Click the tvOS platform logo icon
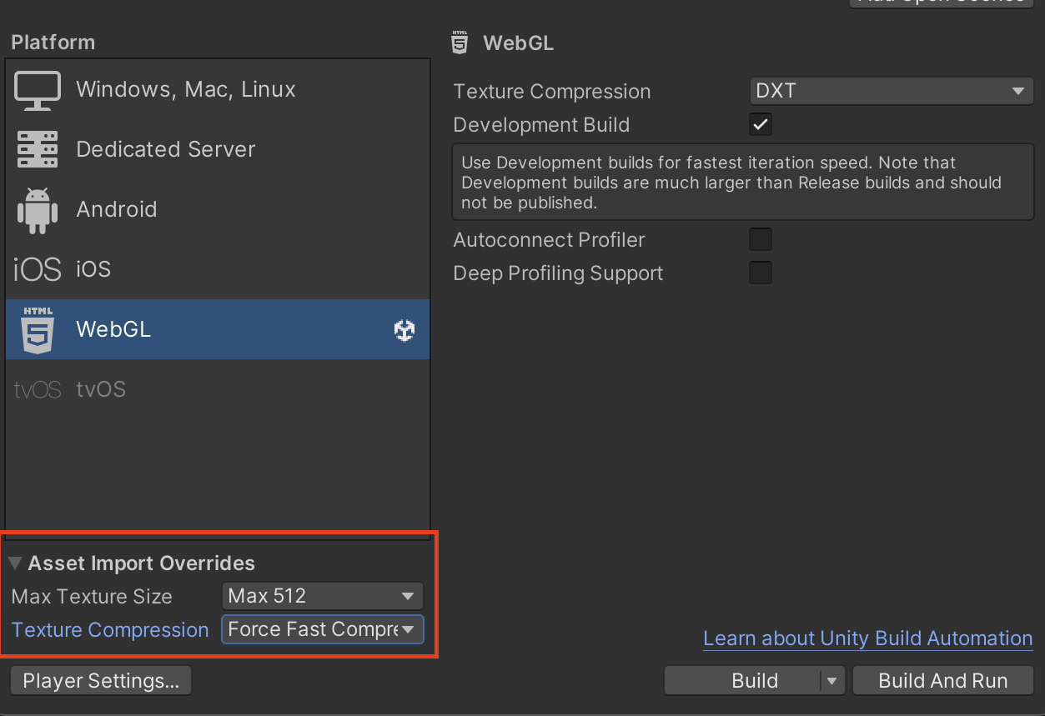 click(38, 389)
